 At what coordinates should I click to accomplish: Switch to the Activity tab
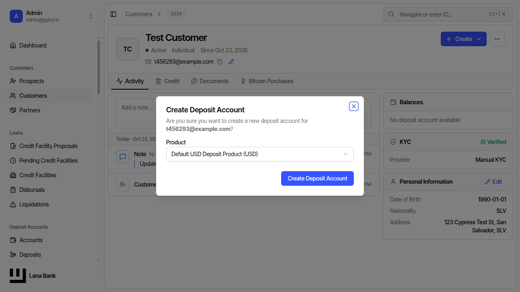point(130,81)
